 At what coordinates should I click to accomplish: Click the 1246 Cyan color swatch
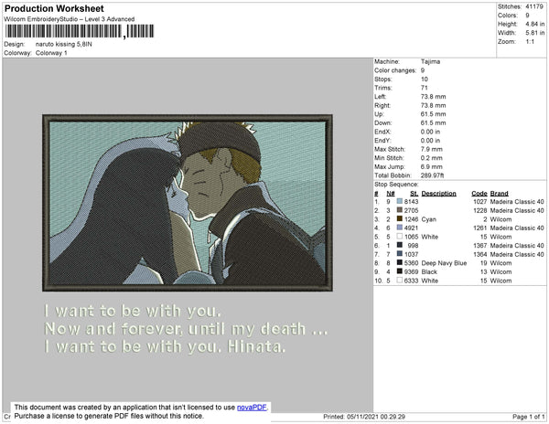[400, 218]
